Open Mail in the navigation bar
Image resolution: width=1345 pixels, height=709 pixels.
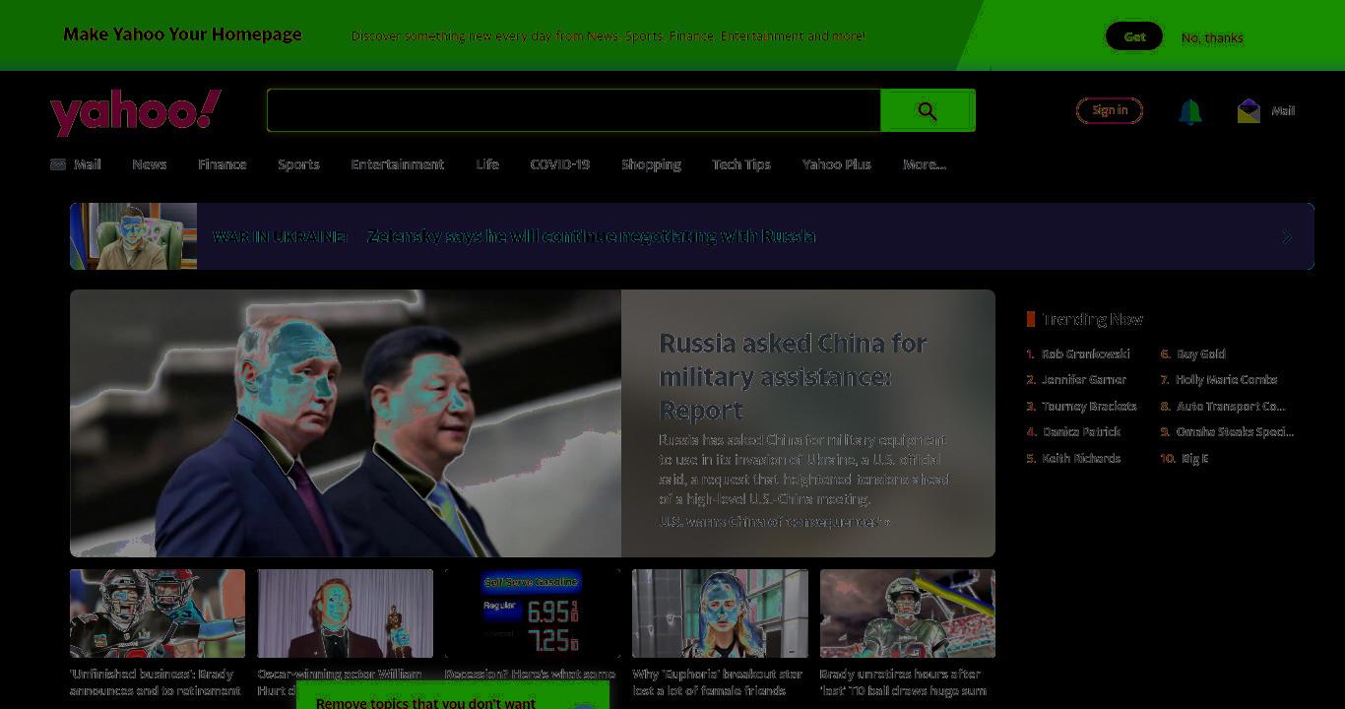point(76,164)
